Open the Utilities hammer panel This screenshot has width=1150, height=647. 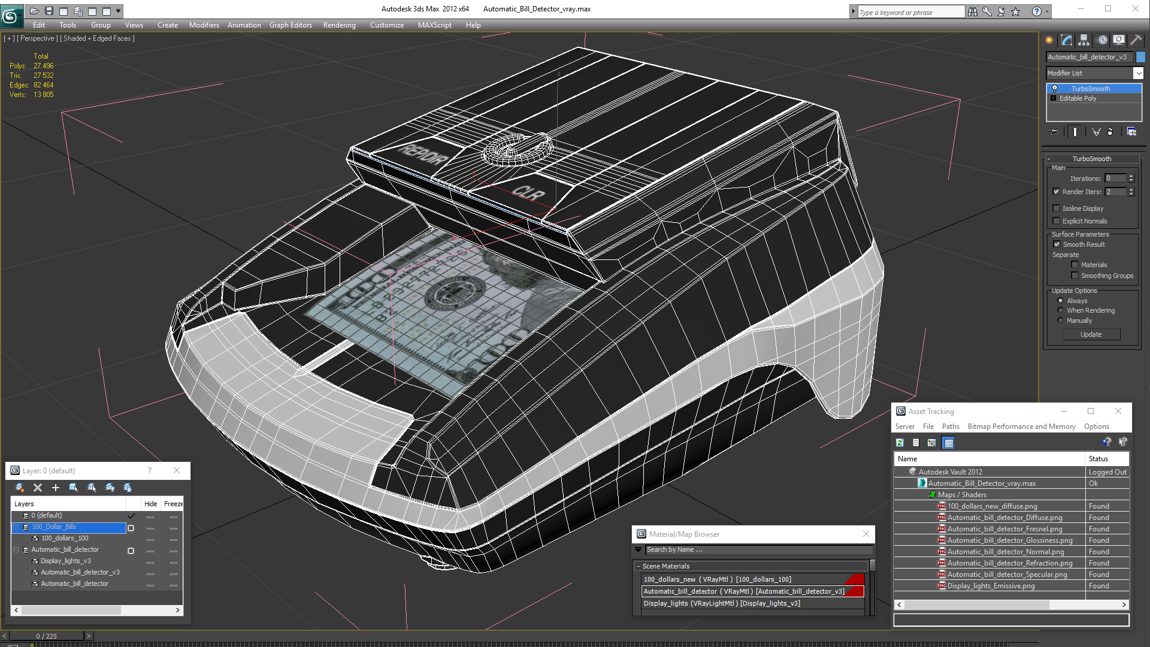[x=1136, y=40]
